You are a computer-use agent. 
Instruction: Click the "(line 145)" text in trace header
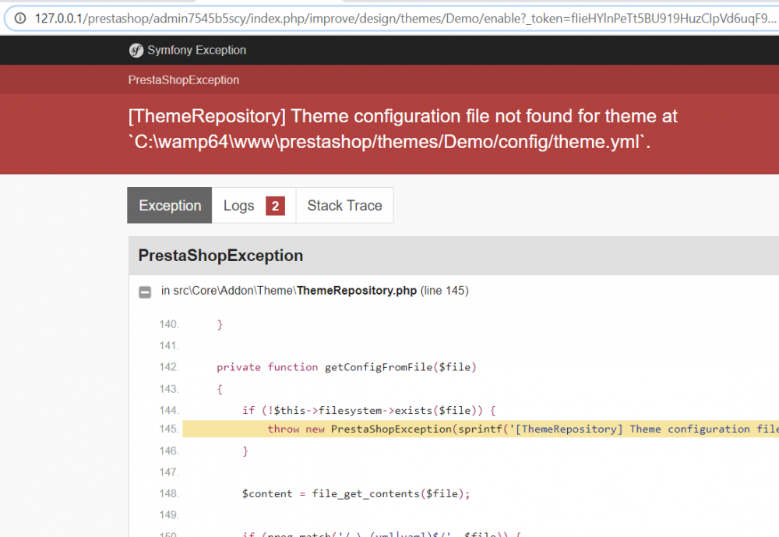445,291
